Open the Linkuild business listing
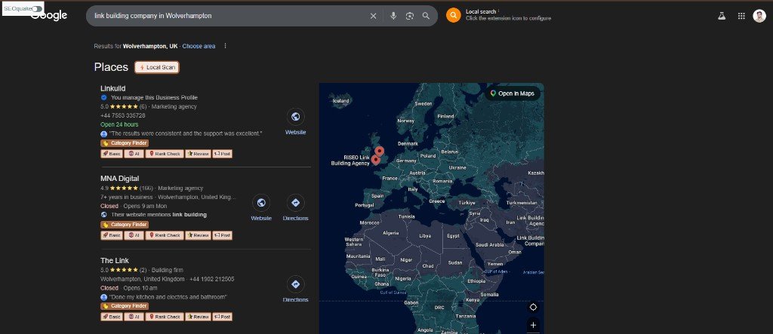 click(113, 88)
